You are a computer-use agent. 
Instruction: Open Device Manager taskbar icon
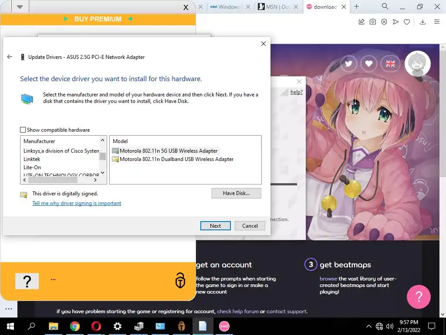click(139, 326)
